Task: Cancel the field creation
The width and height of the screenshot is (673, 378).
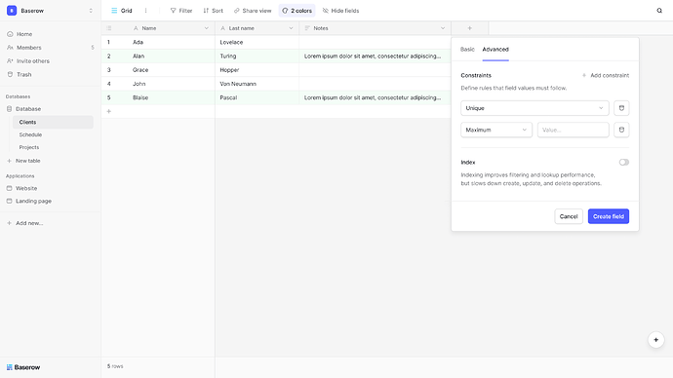Action: click(569, 216)
